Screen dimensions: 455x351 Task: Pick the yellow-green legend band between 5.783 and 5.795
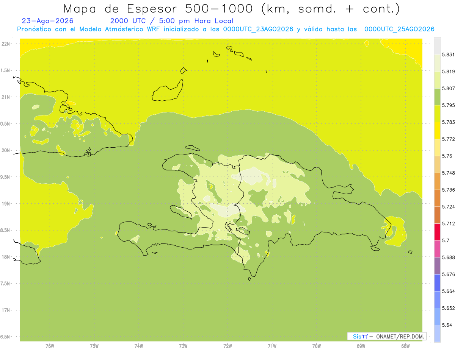(x=437, y=114)
